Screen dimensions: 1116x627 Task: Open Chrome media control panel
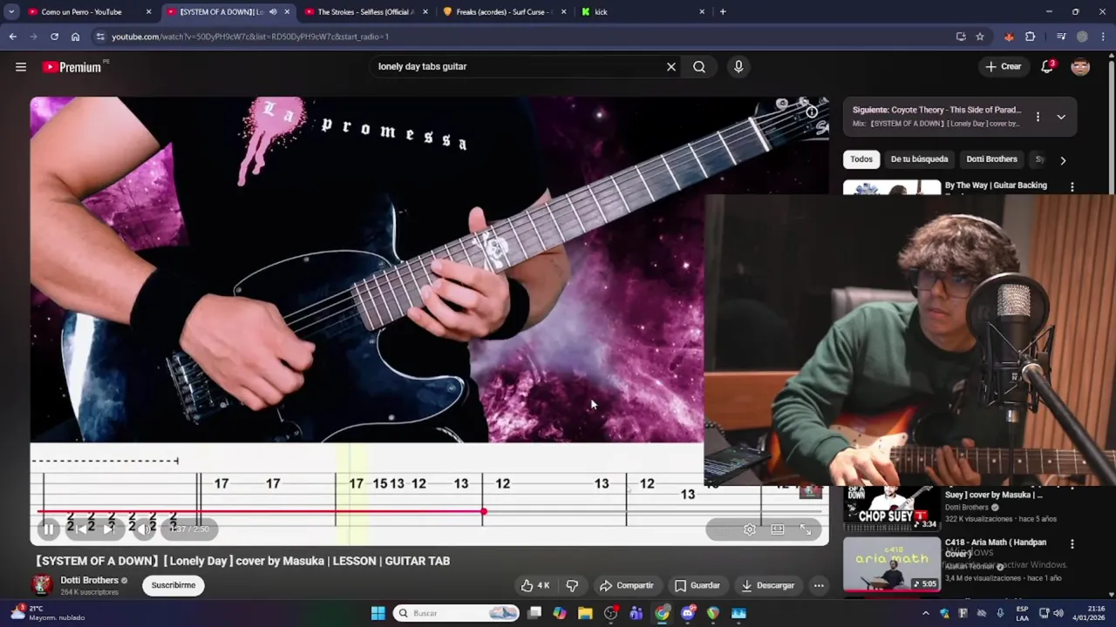click(x=1061, y=37)
